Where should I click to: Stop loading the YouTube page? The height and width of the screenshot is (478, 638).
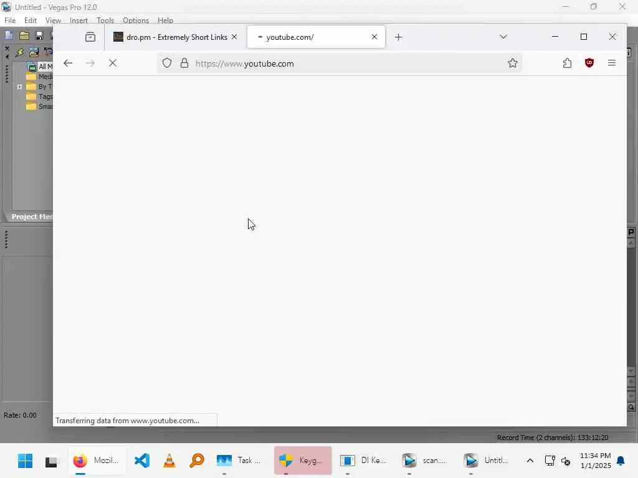point(113,63)
